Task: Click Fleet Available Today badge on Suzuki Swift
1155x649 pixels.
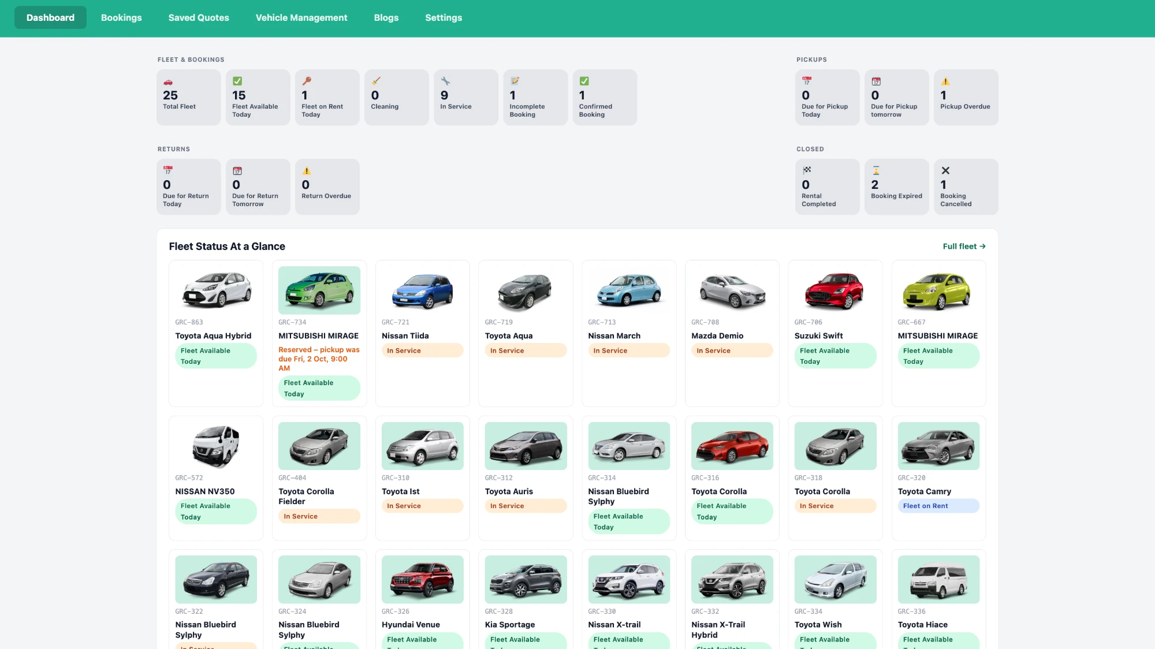Action: 835,356
